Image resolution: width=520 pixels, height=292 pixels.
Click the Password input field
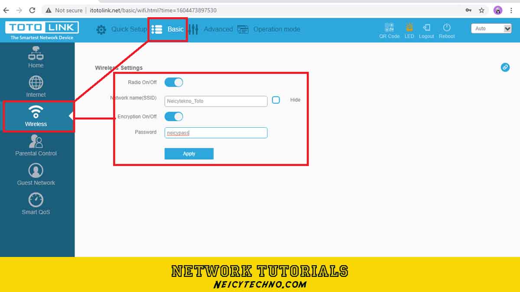coord(216,133)
